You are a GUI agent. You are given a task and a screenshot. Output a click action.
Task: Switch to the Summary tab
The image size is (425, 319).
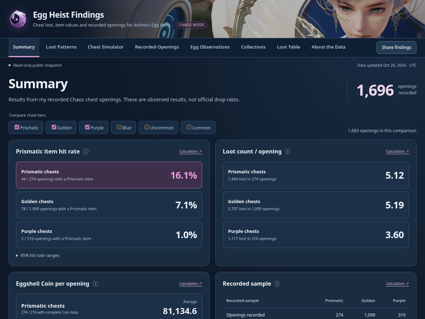pos(24,47)
